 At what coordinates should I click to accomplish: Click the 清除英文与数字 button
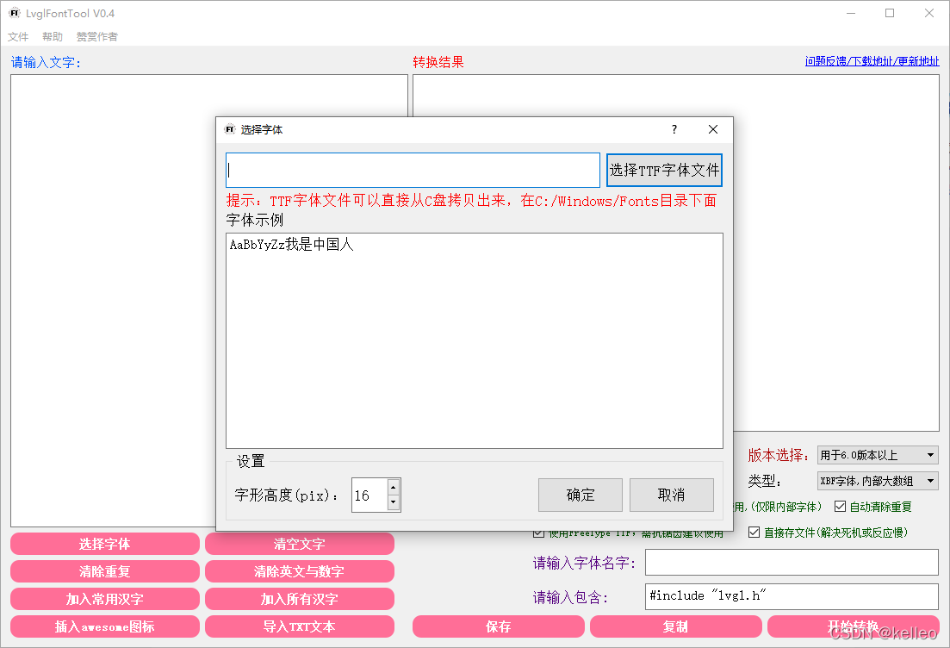[300, 571]
